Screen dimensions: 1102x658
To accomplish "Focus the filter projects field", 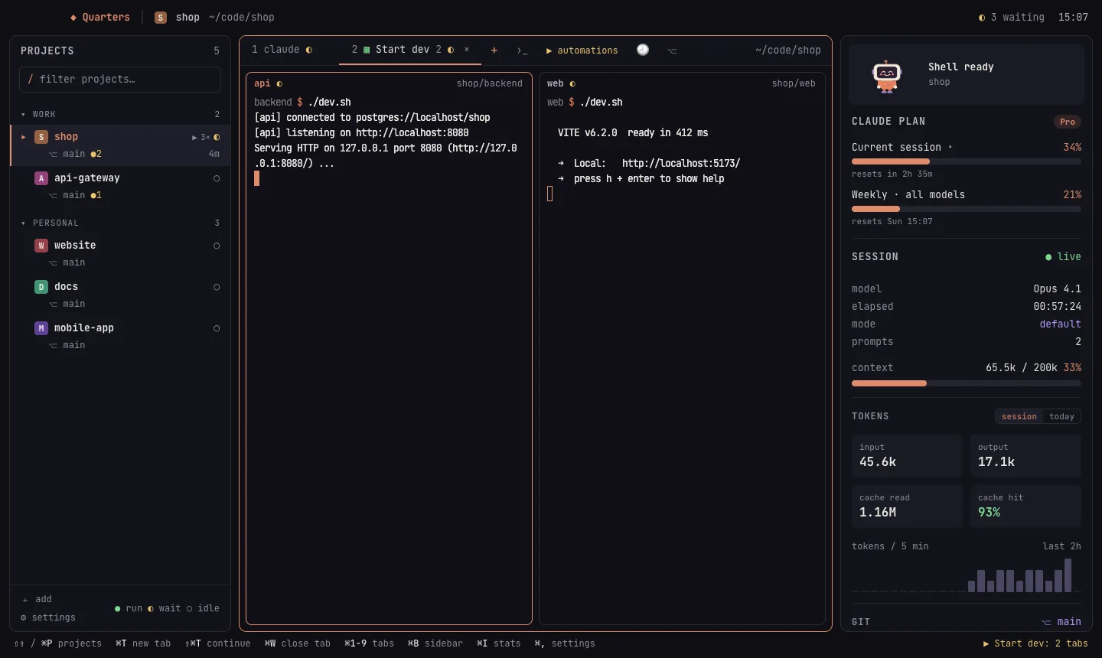I will click(120, 80).
